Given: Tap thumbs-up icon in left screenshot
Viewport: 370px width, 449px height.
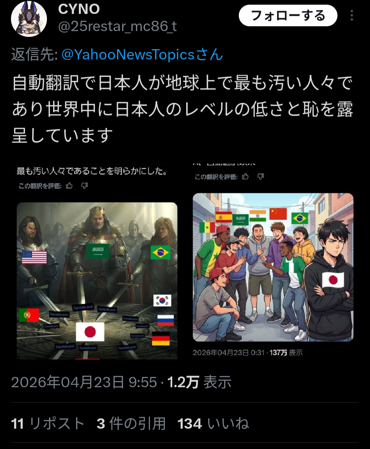Looking at the screenshot, I should coord(70,186).
